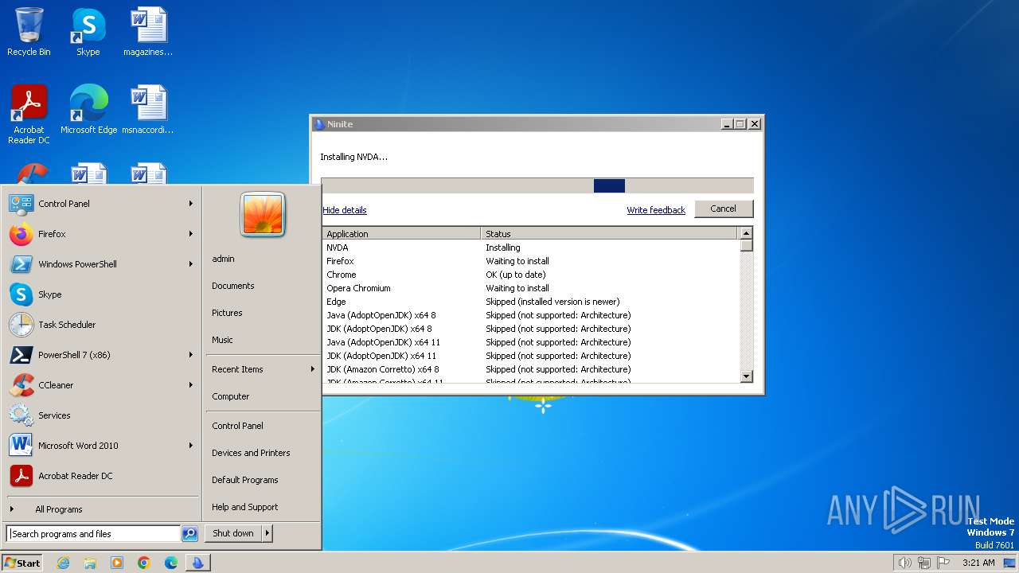Select the Edge row in Ninite list
This screenshot has width=1019, height=573.
point(530,302)
